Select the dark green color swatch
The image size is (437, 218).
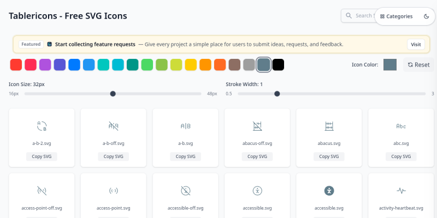133,65
